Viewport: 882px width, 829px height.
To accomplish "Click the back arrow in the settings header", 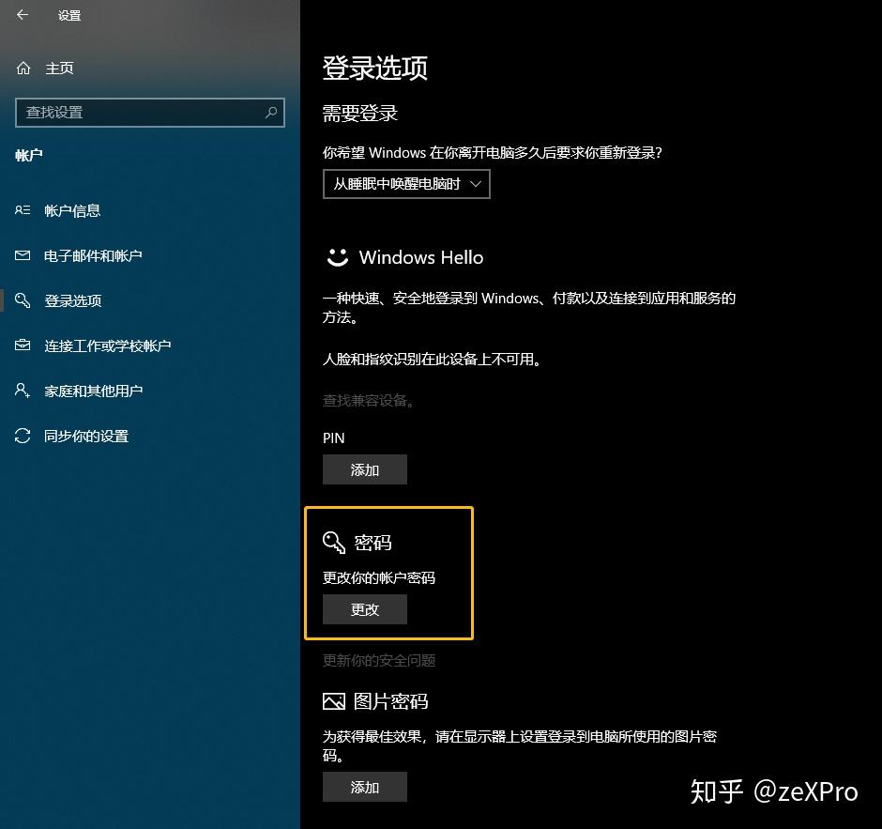I will 23,15.
